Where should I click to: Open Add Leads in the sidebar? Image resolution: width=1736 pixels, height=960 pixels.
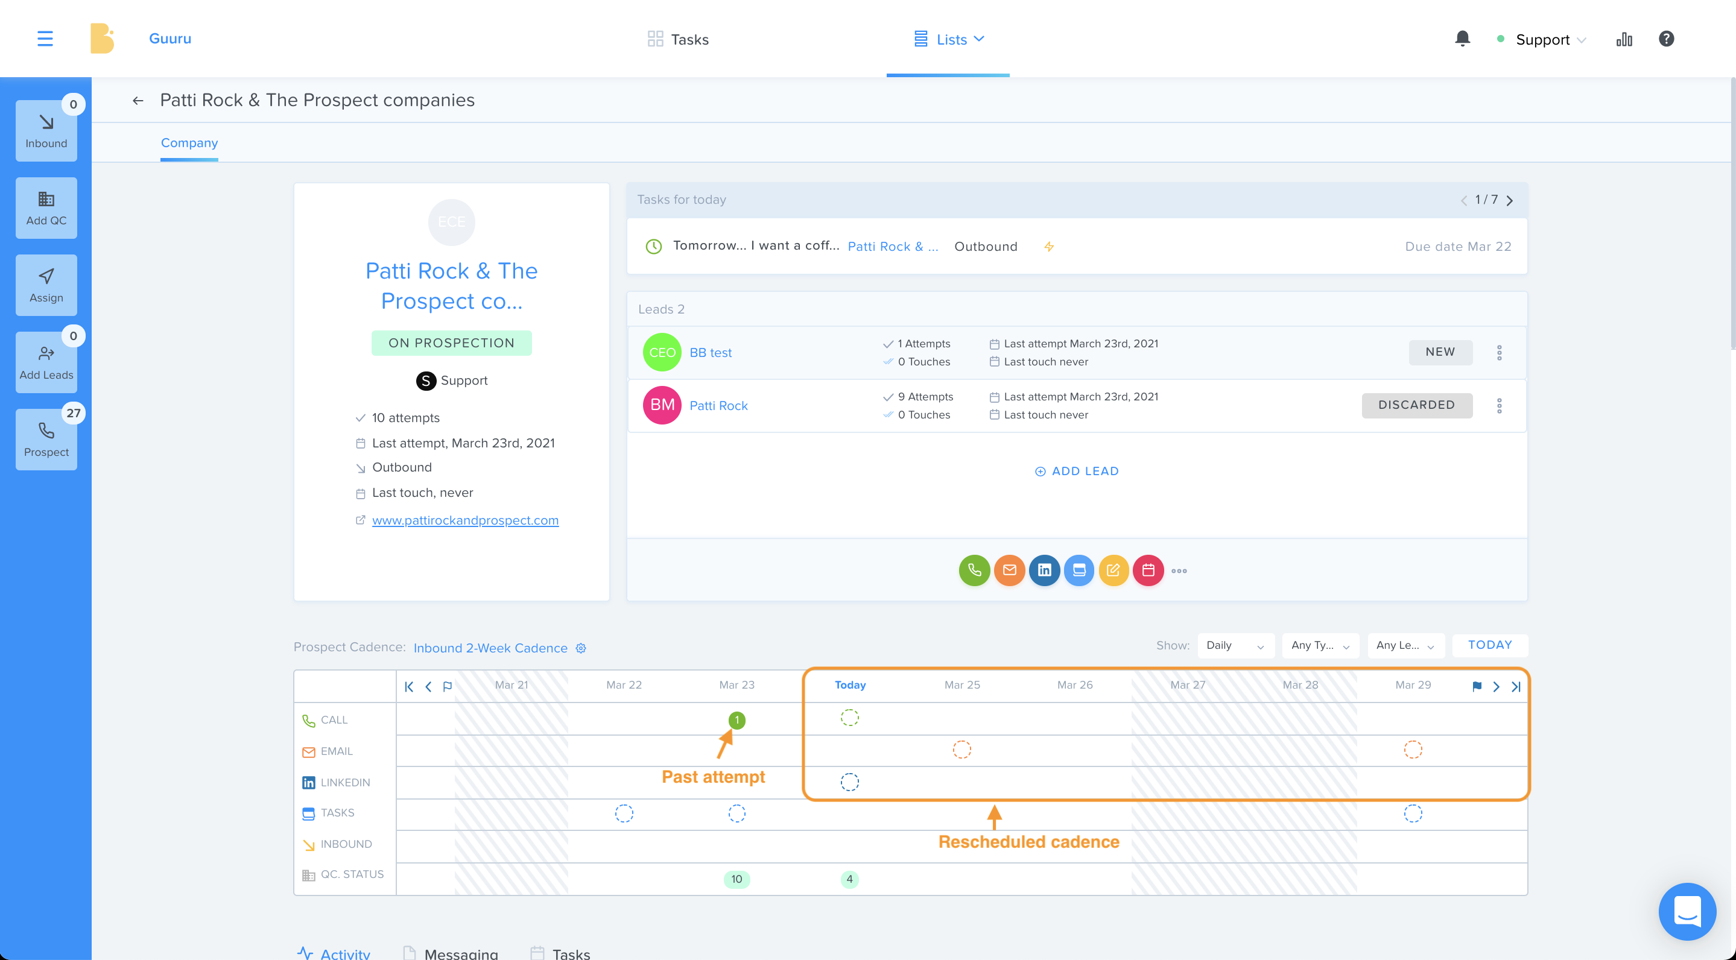click(x=46, y=362)
